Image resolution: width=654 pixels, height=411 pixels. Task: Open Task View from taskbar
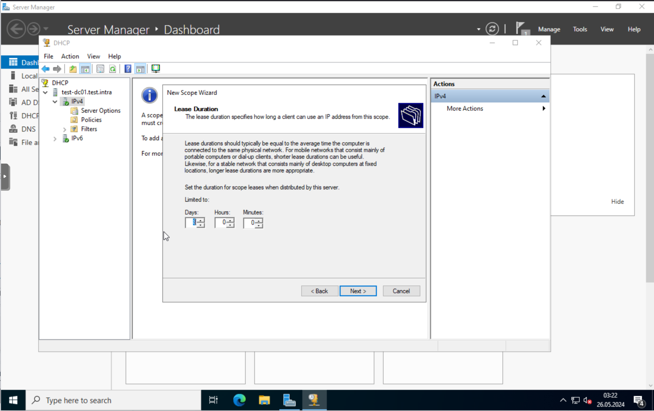coord(213,400)
